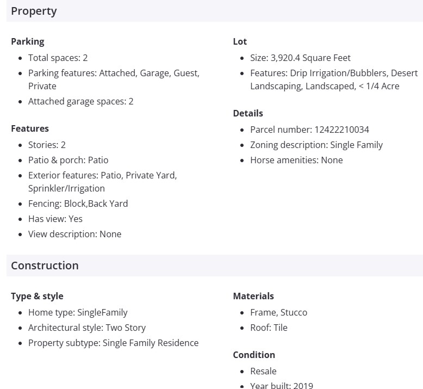Click the Features subheading under Property
This screenshot has width=423, height=389.
coord(30,128)
